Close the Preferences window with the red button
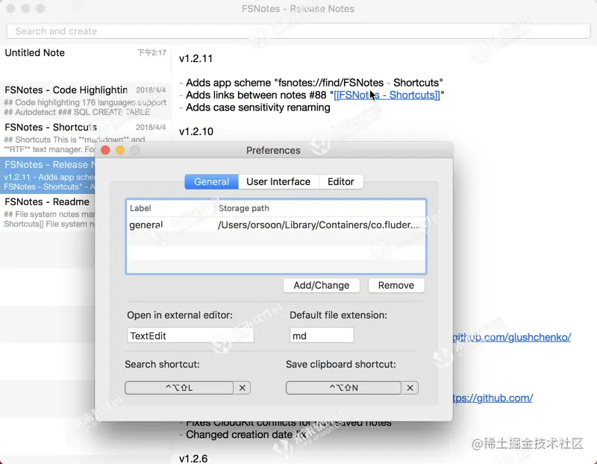Image resolution: width=597 pixels, height=464 pixels. (105, 151)
